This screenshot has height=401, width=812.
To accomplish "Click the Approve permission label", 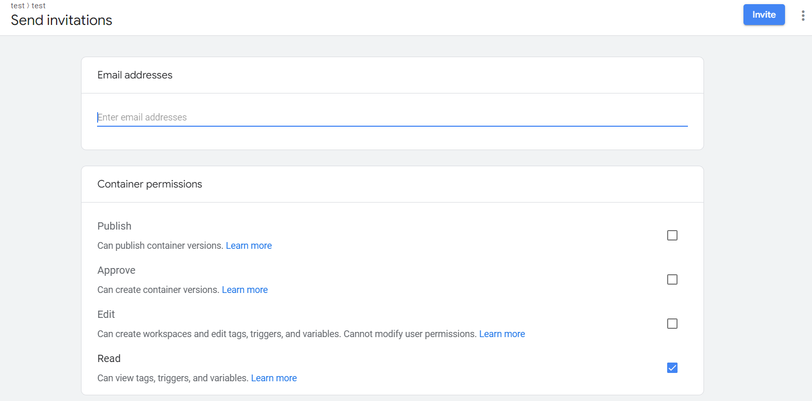I will 116,270.
